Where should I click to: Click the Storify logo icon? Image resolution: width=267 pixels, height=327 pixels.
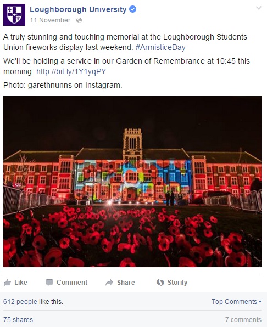click(x=160, y=283)
